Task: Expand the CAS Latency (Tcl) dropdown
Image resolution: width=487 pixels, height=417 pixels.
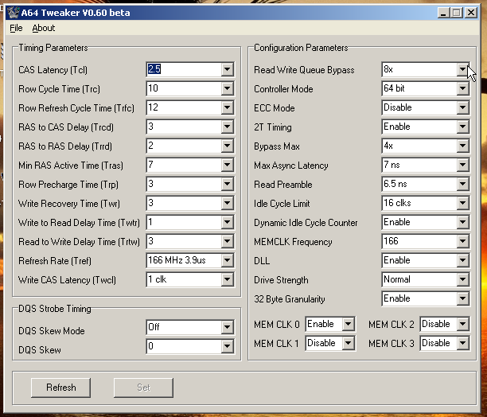Action: pos(228,69)
